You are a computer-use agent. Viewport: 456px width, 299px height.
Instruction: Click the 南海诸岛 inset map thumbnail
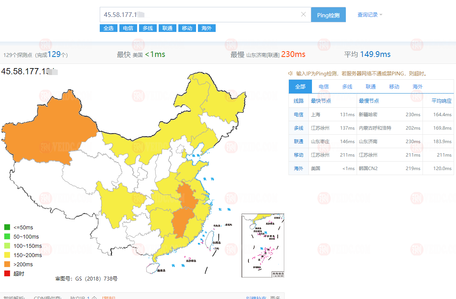click(x=263, y=246)
